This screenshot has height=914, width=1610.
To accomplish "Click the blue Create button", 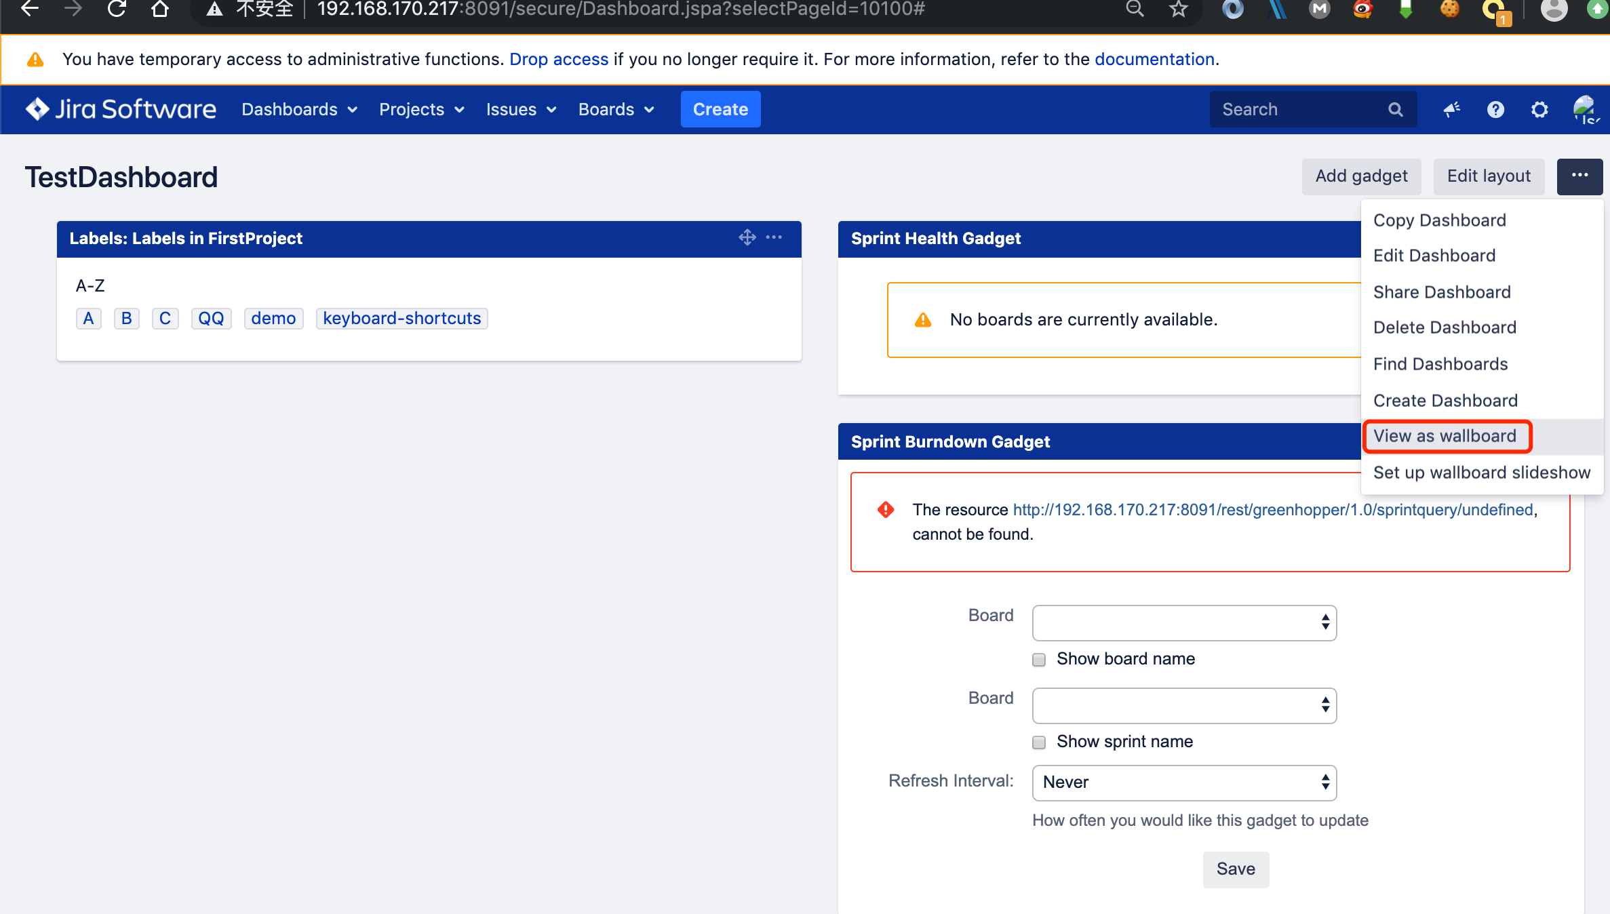I will (x=720, y=109).
